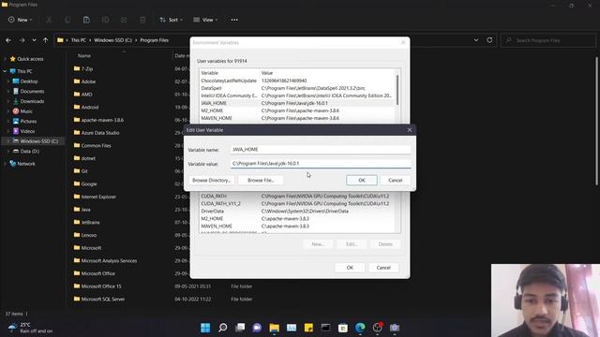600x337 pixels.
Task: Click Windows-SSD (C:) in address breadcrumb
Action: [112, 40]
